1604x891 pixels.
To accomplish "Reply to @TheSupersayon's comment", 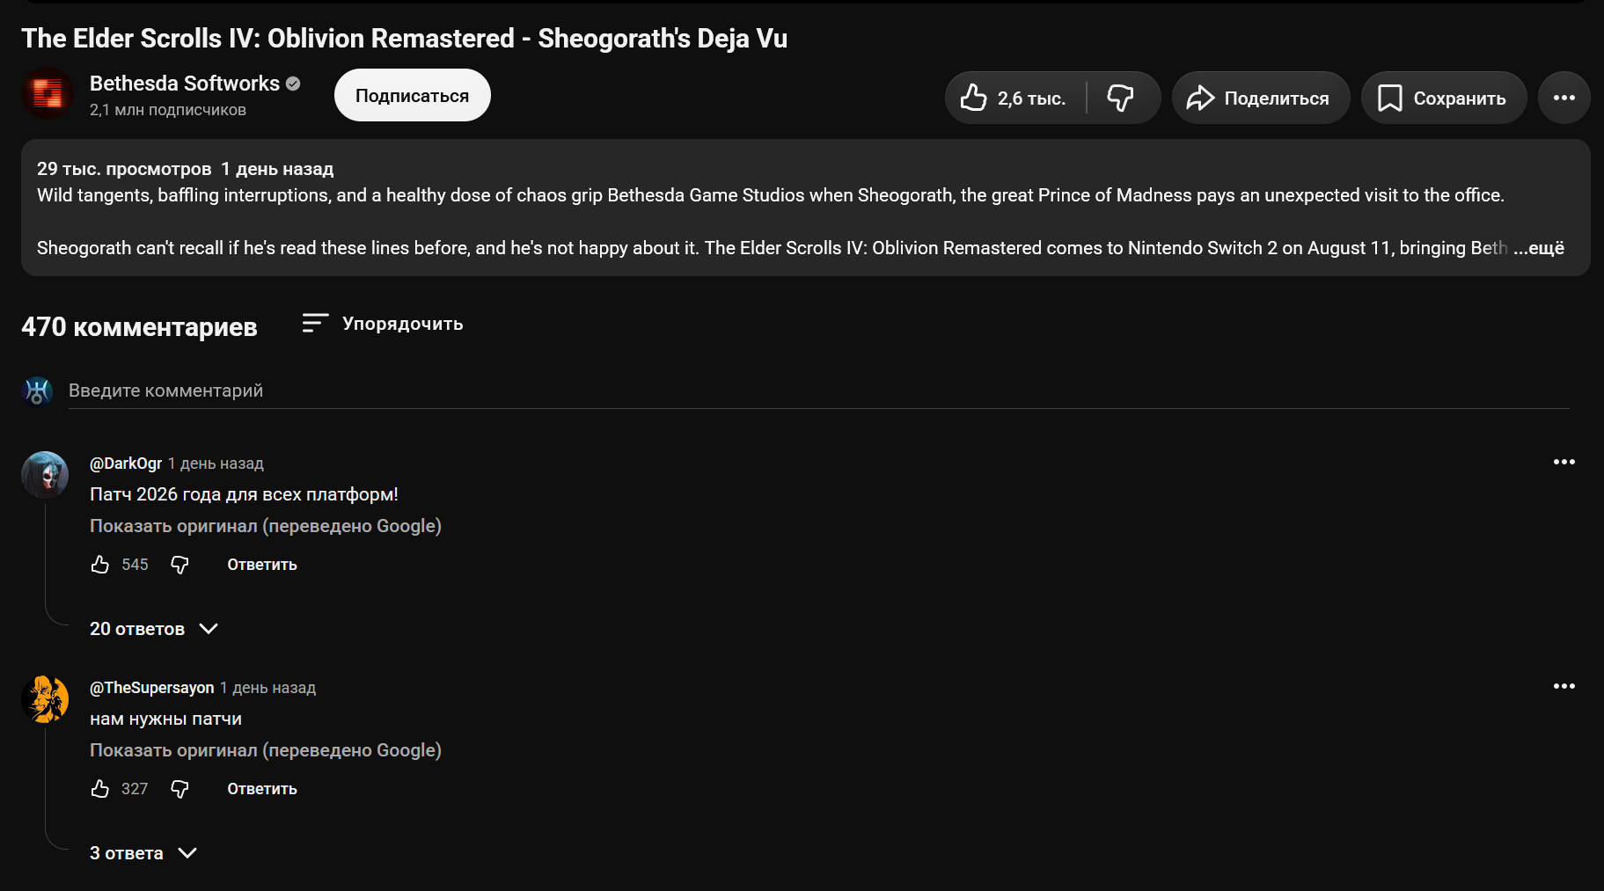I will (262, 789).
